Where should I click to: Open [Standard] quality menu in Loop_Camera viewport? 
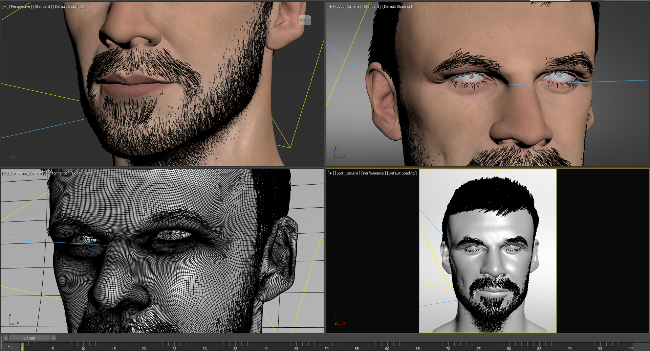point(372,6)
